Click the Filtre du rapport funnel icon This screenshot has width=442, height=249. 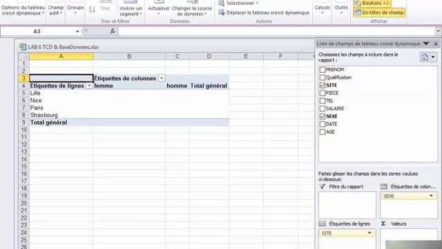pos(323,186)
